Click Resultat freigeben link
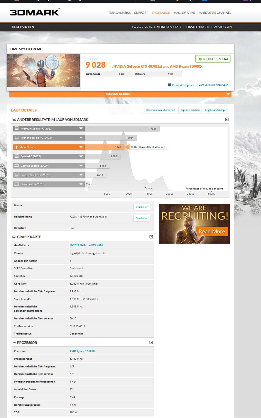 point(183,85)
